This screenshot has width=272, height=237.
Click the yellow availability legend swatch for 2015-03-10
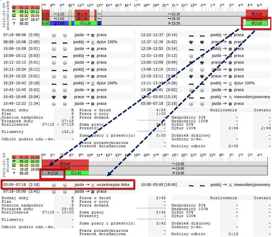pyautogui.click(x=26, y=166)
